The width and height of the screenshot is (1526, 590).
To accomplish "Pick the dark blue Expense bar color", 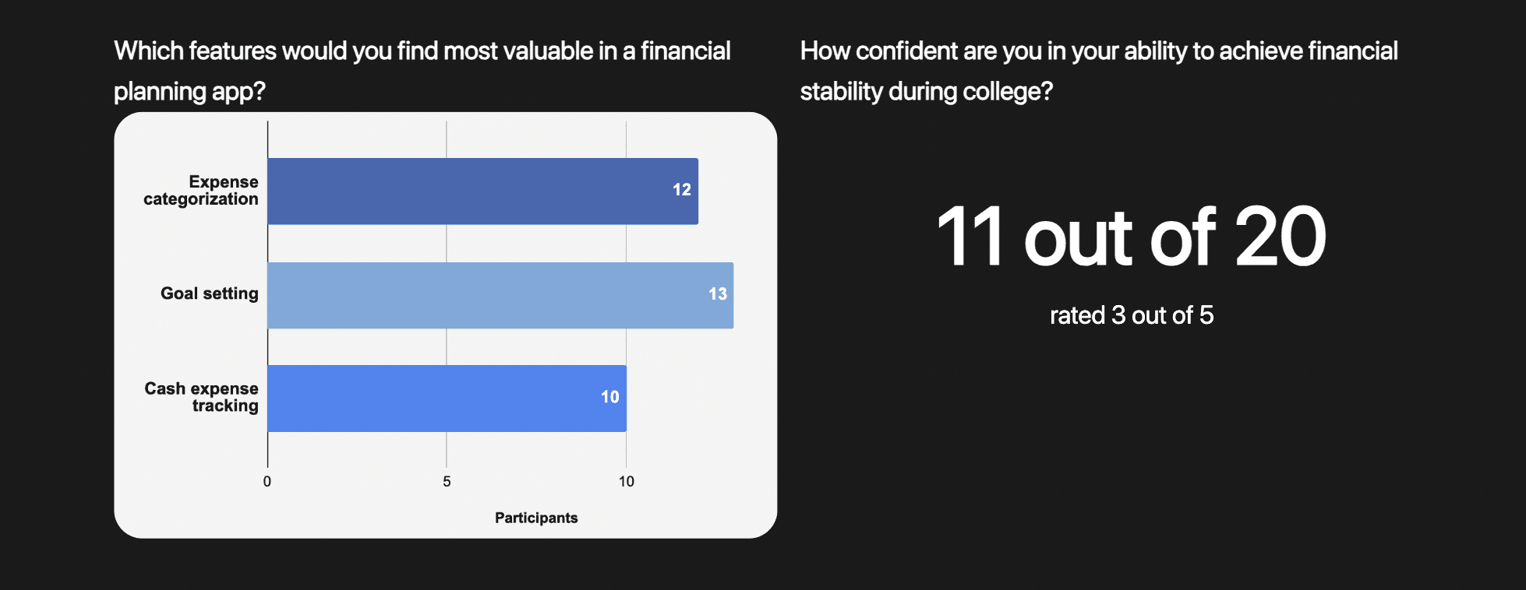I will point(482,191).
